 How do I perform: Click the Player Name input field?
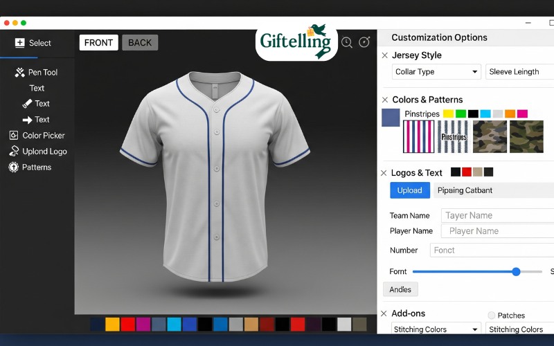point(497,231)
